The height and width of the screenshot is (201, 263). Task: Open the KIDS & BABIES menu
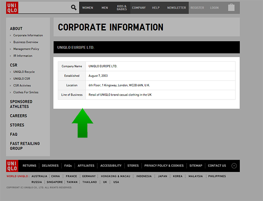122,8
